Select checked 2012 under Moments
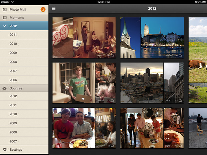The image size is (207, 155). (24, 26)
